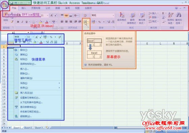189x133 pixels.
Task: Apply the ribbon red Font Color A
Action: pyautogui.click(x=47, y=22)
